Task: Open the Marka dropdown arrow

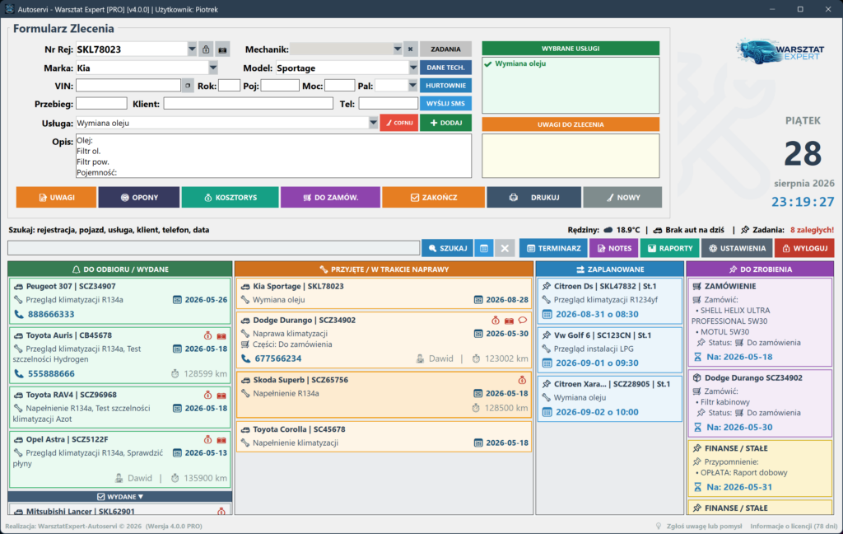Action: (x=213, y=68)
